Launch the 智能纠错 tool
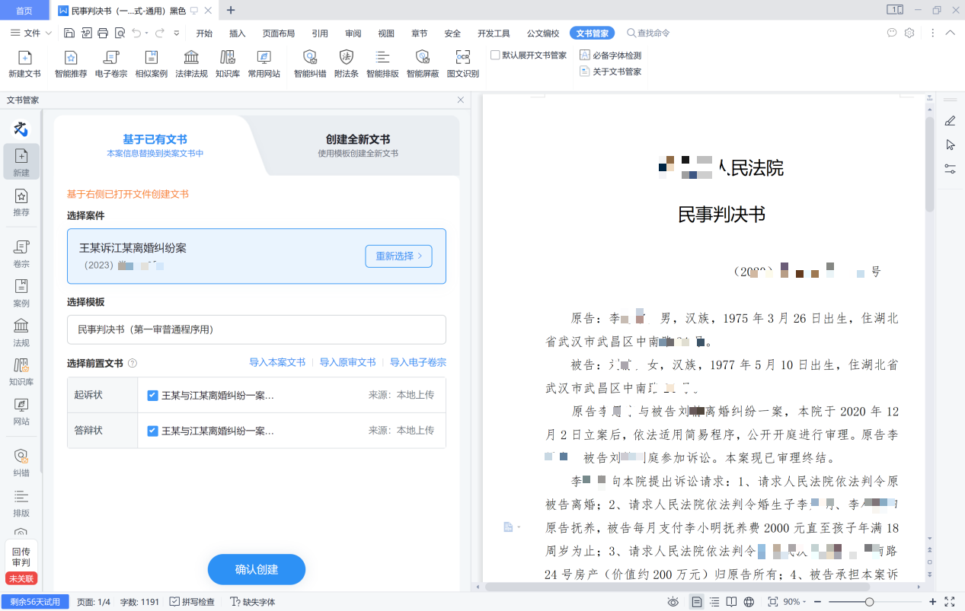 310,64
